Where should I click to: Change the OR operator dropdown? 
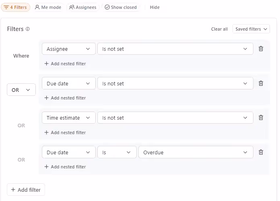click(21, 90)
